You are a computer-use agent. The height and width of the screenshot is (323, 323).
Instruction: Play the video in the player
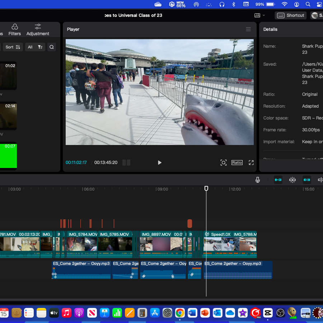pos(159,163)
